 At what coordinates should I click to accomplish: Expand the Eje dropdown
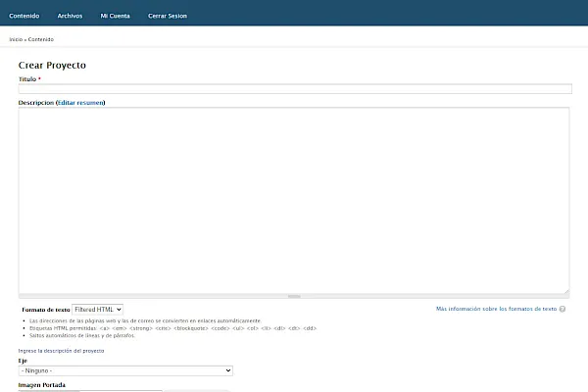pyautogui.click(x=125, y=370)
